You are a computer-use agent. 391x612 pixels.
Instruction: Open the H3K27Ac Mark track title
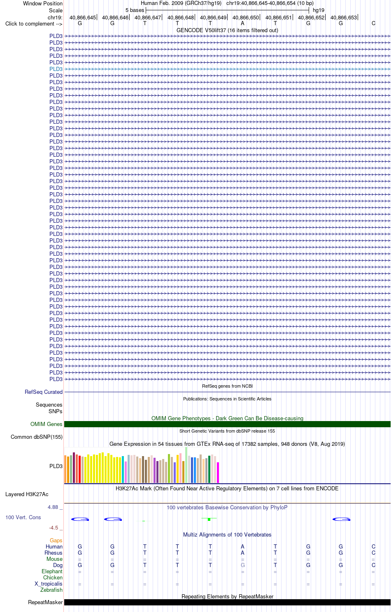point(227,488)
